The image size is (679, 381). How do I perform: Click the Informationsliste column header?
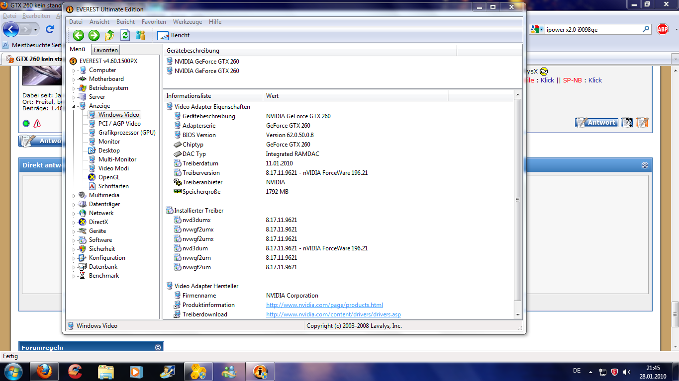coord(213,96)
